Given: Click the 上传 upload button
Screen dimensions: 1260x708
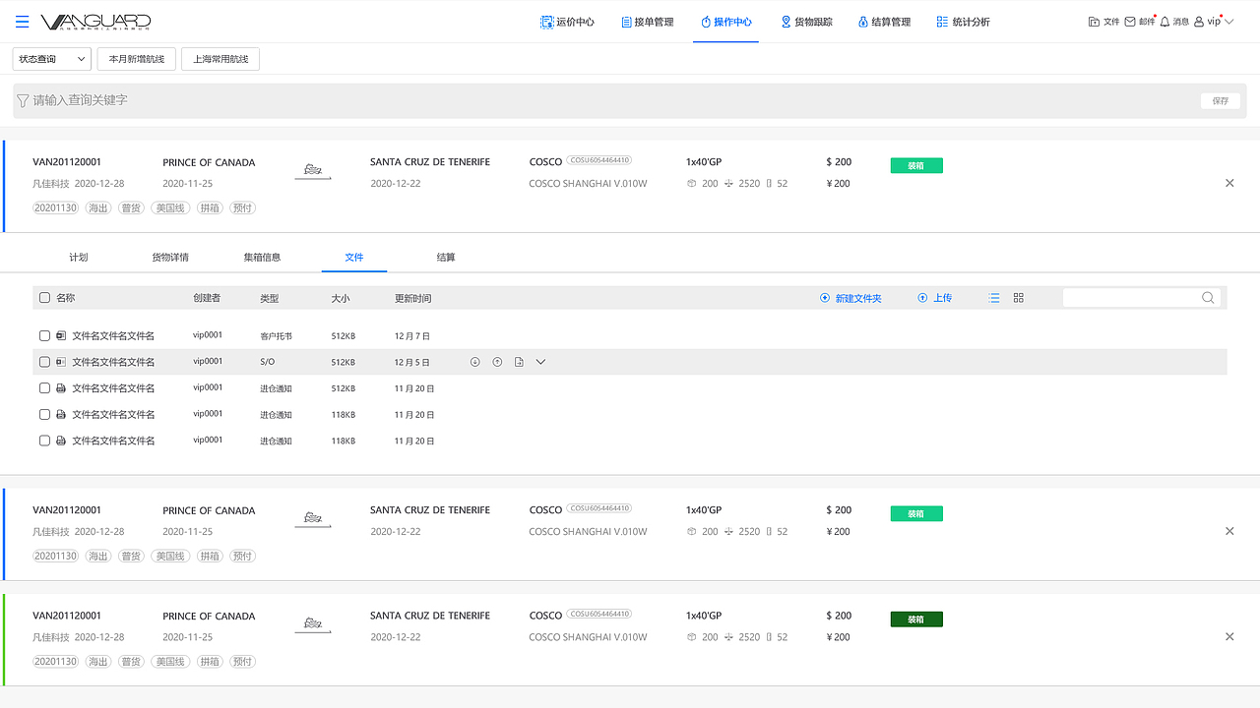Looking at the screenshot, I should click(x=934, y=298).
